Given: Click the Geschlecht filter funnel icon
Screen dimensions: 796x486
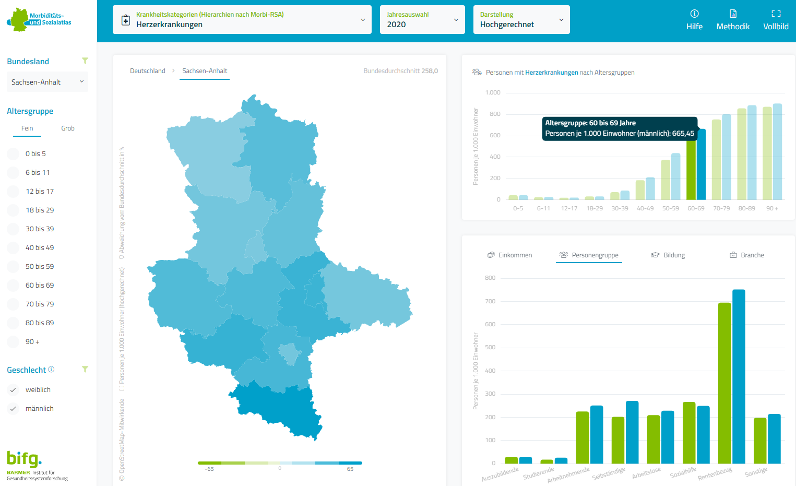Looking at the screenshot, I should (85, 370).
